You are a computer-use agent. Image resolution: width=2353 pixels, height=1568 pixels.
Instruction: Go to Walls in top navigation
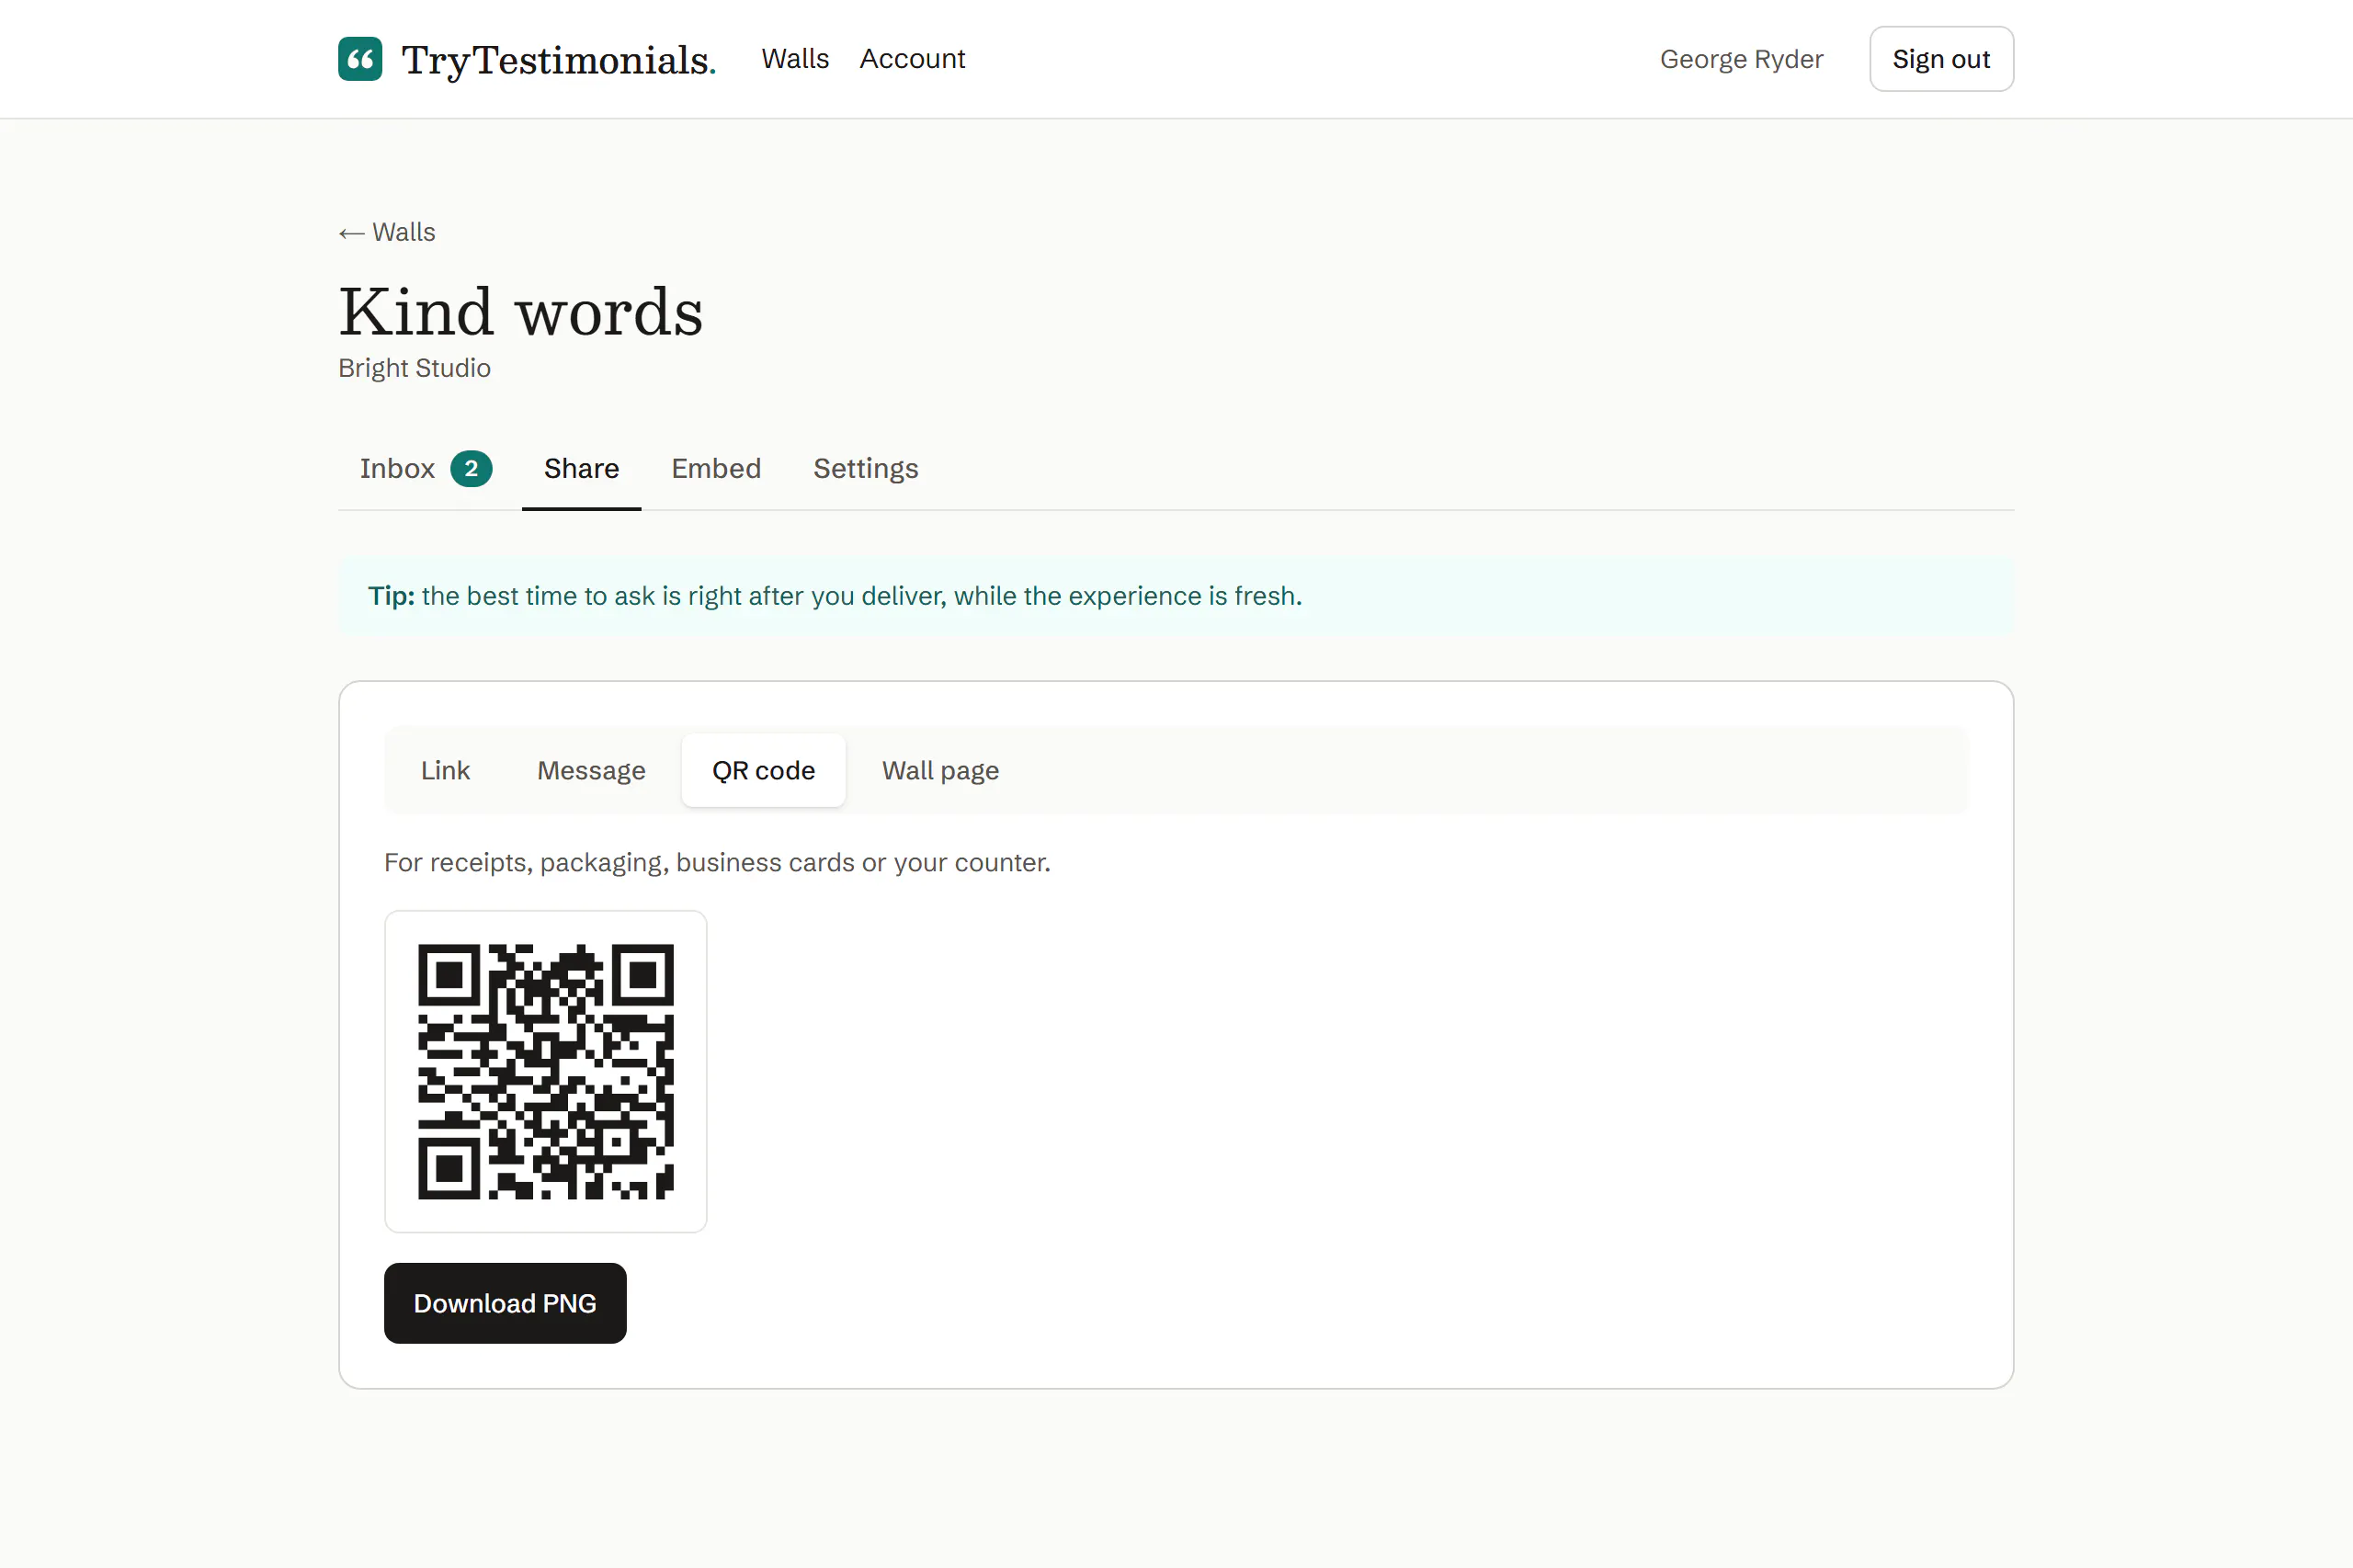(x=795, y=59)
